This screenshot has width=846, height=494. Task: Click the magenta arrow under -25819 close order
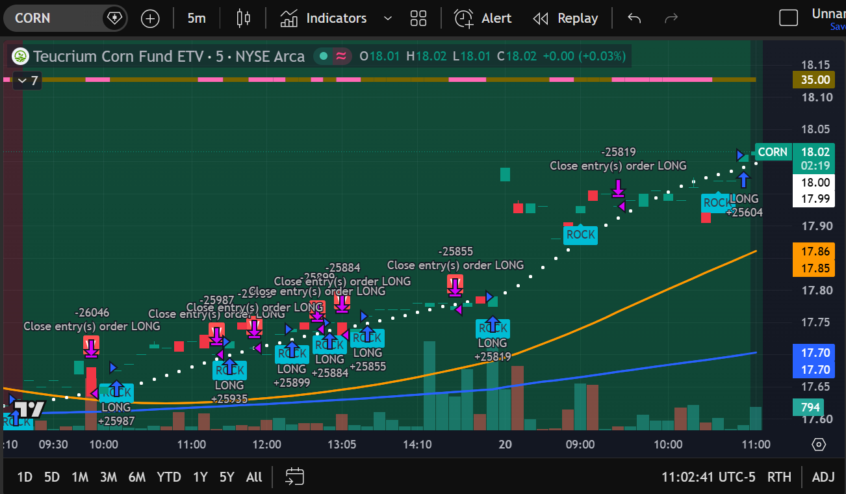coord(618,188)
